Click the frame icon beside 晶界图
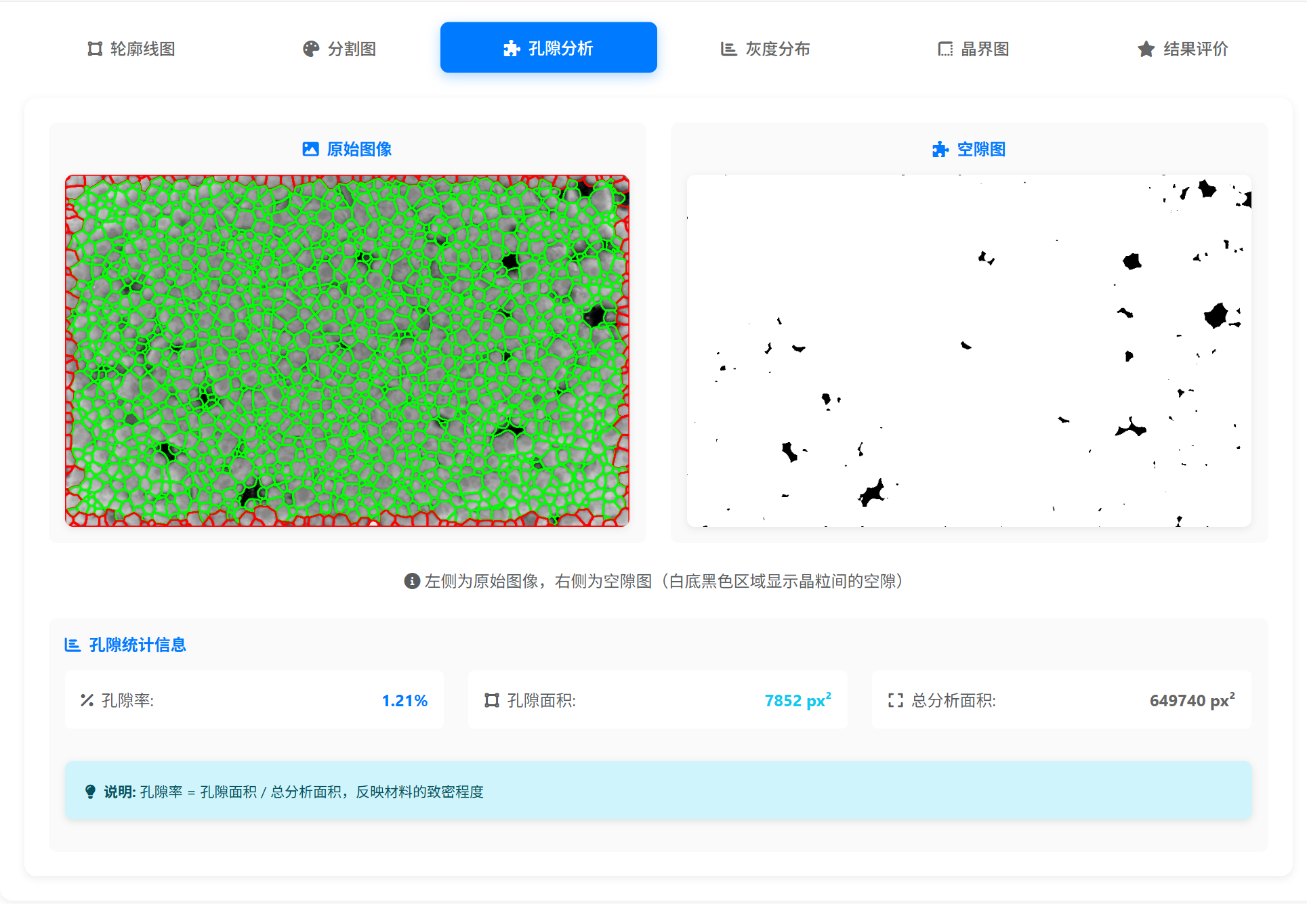This screenshot has width=1307, height=904. tap(945, 48)
